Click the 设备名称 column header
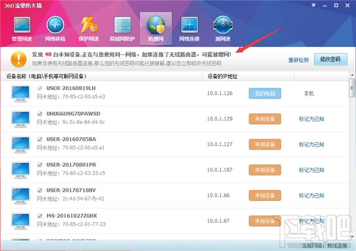The width and height of the screenshot is (356, 251). 46,77
